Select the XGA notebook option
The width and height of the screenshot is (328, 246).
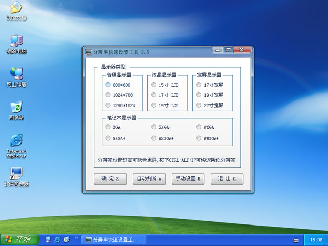pos(113,127)
